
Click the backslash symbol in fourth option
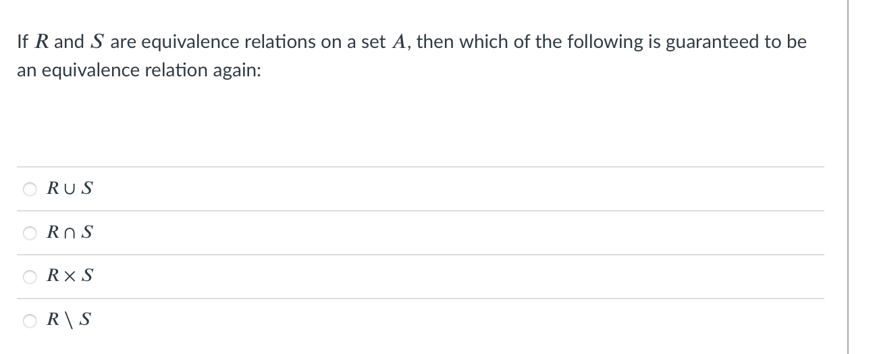tap(69, 321)
